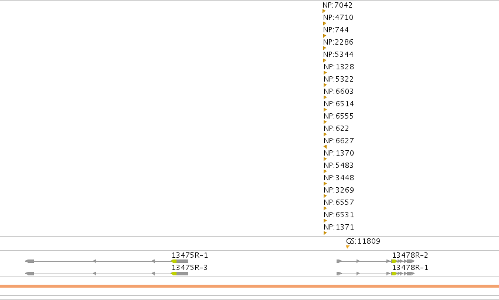Select the GS:11809 label
Image resolution: width=499 pixels, height=300 pixels.
[x=363, y=241]
